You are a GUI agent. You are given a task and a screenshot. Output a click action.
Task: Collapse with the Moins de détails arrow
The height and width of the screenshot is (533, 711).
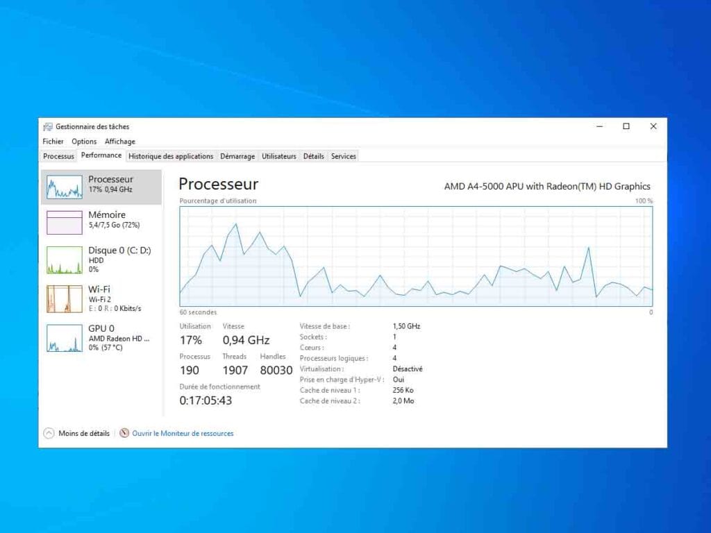click(x=49, y=433)
